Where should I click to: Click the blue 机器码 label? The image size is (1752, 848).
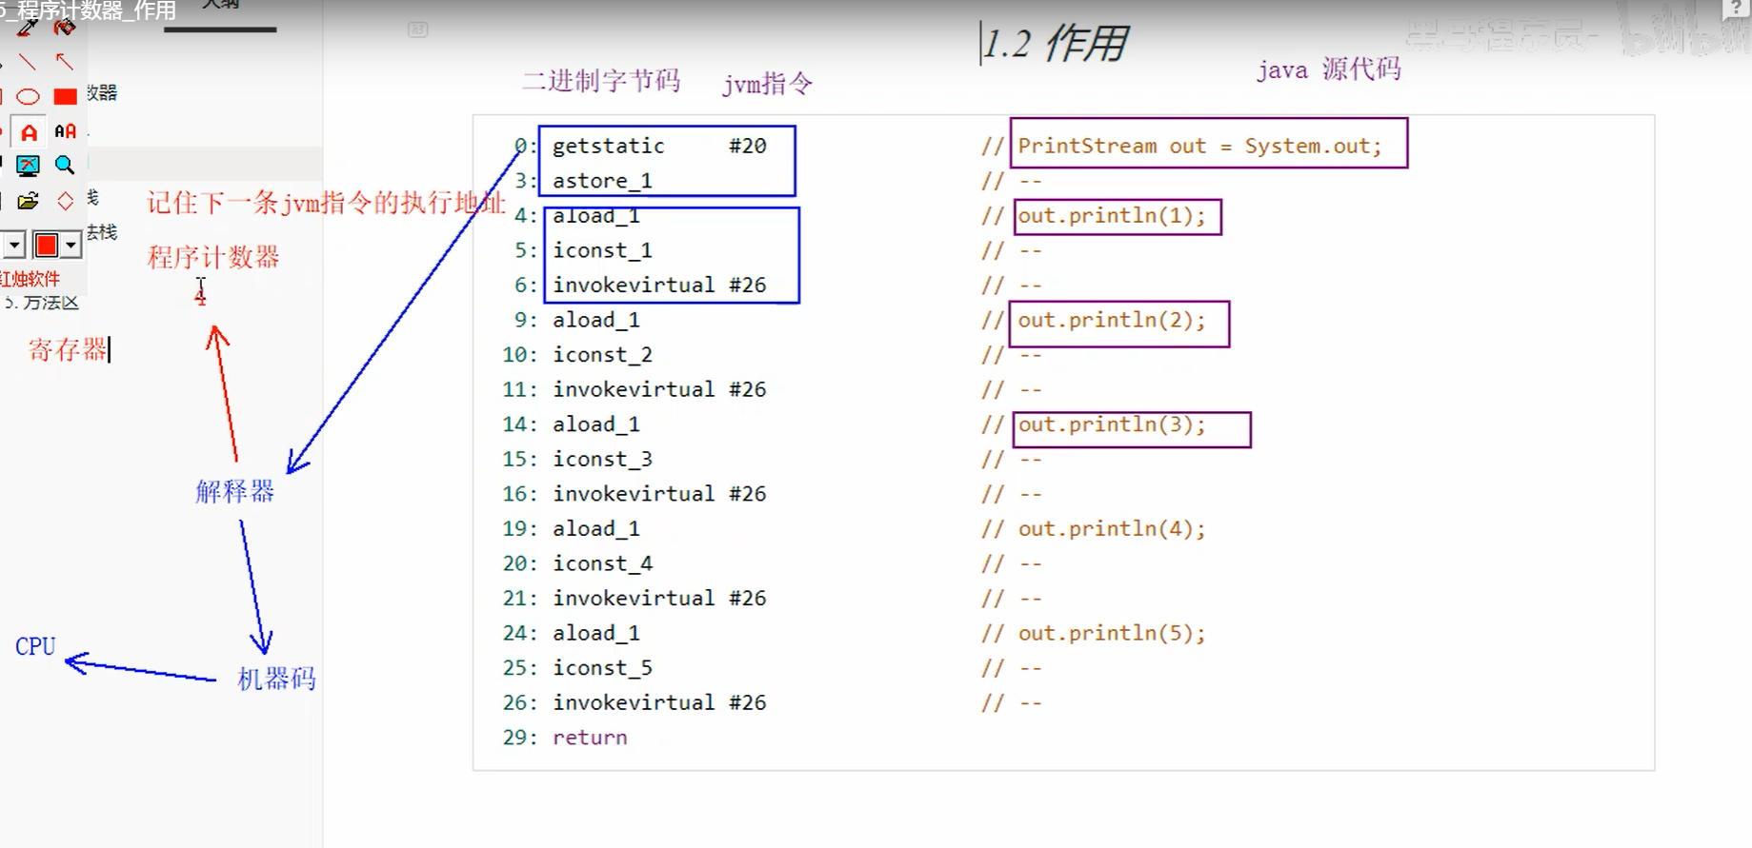tap(276, 679)
